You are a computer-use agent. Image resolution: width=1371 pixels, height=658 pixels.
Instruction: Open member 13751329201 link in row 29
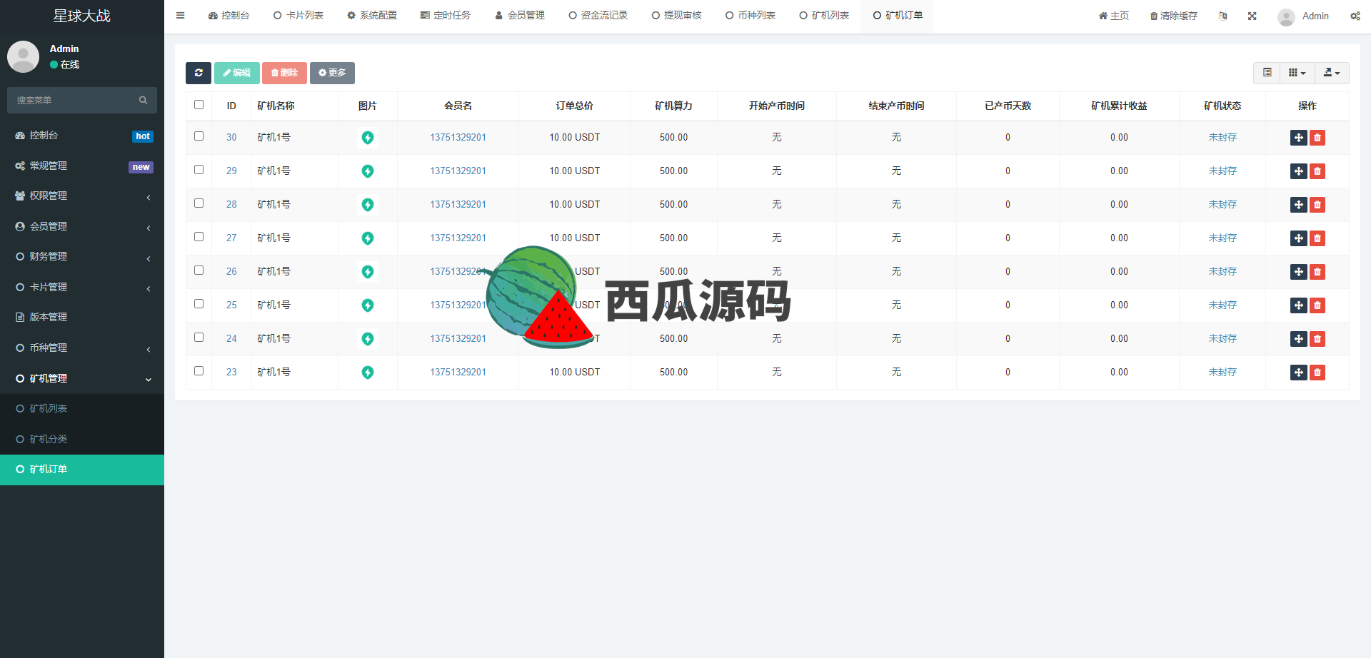pyautogui.click(x=458, y=171)
